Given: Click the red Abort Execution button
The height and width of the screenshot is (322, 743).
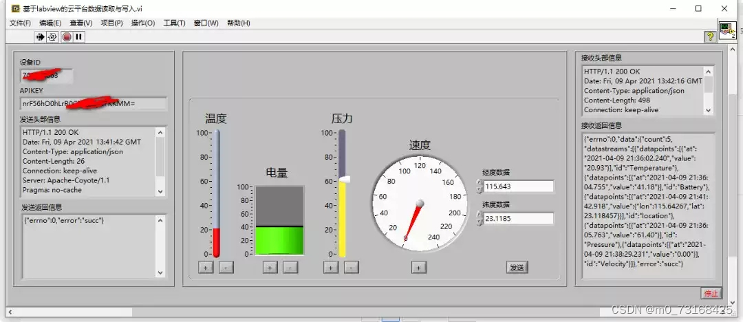Looking at the screenshot, I should [67, 37].
